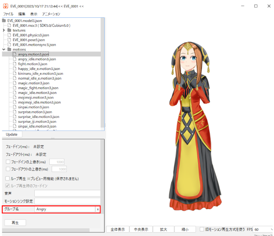
Task: Open the 表示 menu
Action: tap(34, 14)
